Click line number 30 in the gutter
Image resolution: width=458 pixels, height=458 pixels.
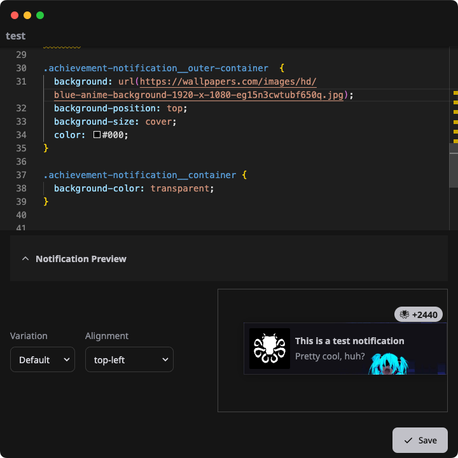pos(21,68)
